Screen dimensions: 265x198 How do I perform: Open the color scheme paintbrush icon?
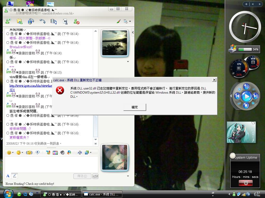coord(119,22)
